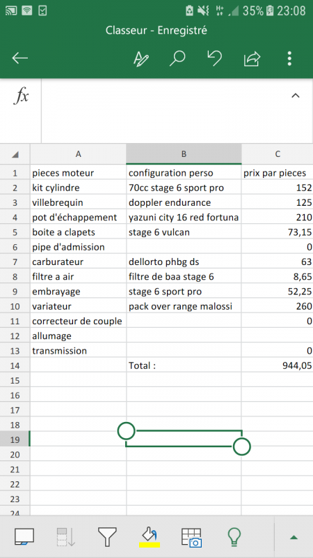
Task: Undo the last action
Action: coord(214,58)
